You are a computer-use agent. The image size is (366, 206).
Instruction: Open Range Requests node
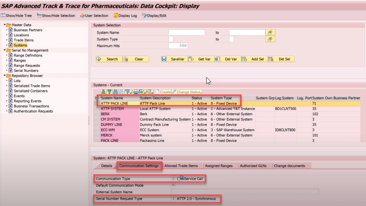pos(27,65)
